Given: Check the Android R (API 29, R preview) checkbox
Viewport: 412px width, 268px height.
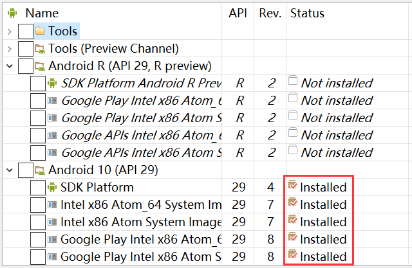Looking at the screenshot, I should tap(25, 66).
